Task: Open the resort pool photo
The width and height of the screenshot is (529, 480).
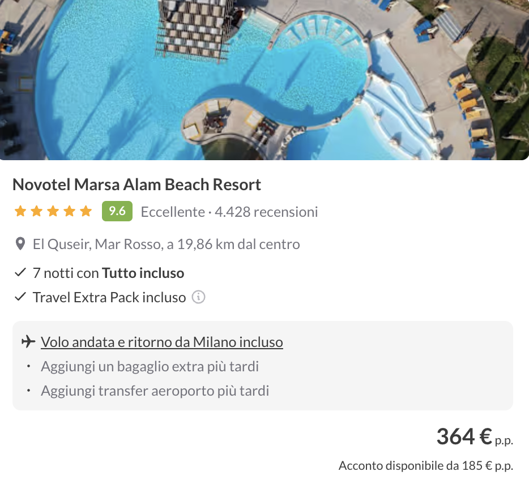Action: click(x=264, y=79)
